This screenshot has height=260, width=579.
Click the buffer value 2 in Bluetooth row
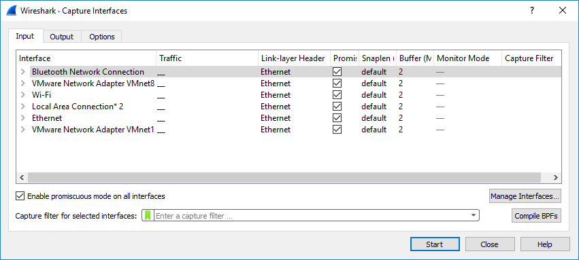[401, 72]
